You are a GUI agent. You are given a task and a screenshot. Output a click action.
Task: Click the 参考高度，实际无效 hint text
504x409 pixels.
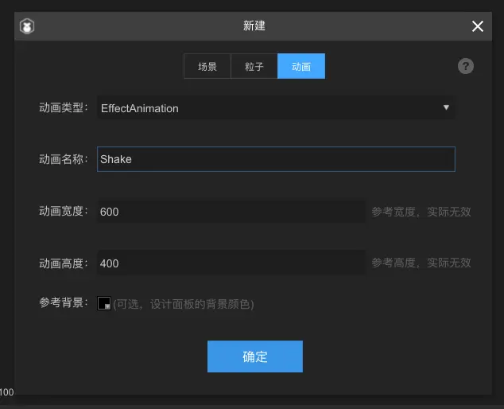pyautogui.click(x=421, y=263)
